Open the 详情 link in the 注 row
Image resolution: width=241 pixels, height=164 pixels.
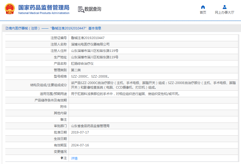tap(74, 158)
